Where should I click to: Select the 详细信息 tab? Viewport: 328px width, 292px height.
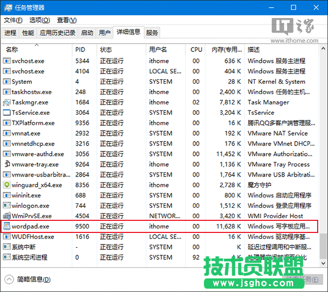[x=128, y=32]
